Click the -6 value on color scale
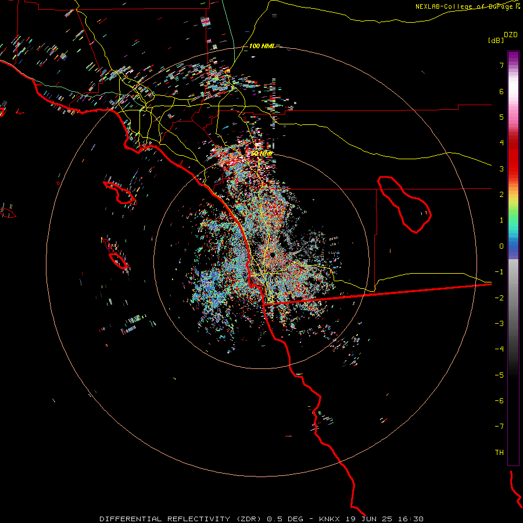The height and width of the screenshot is (523, 523). 499,401
